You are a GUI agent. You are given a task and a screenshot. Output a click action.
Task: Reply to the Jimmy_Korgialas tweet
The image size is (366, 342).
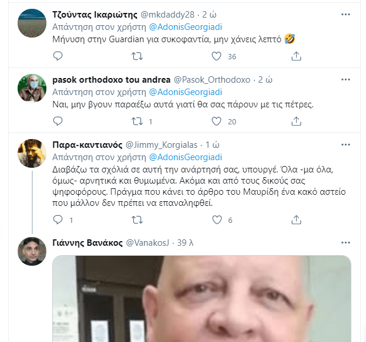click(x=58, y=220)
